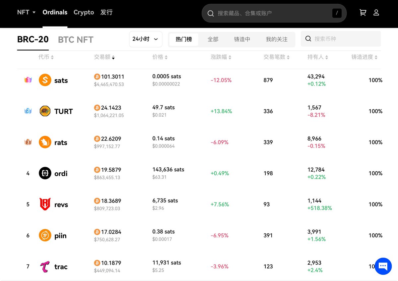Click the 143,636 sats price of ordi

168,169
